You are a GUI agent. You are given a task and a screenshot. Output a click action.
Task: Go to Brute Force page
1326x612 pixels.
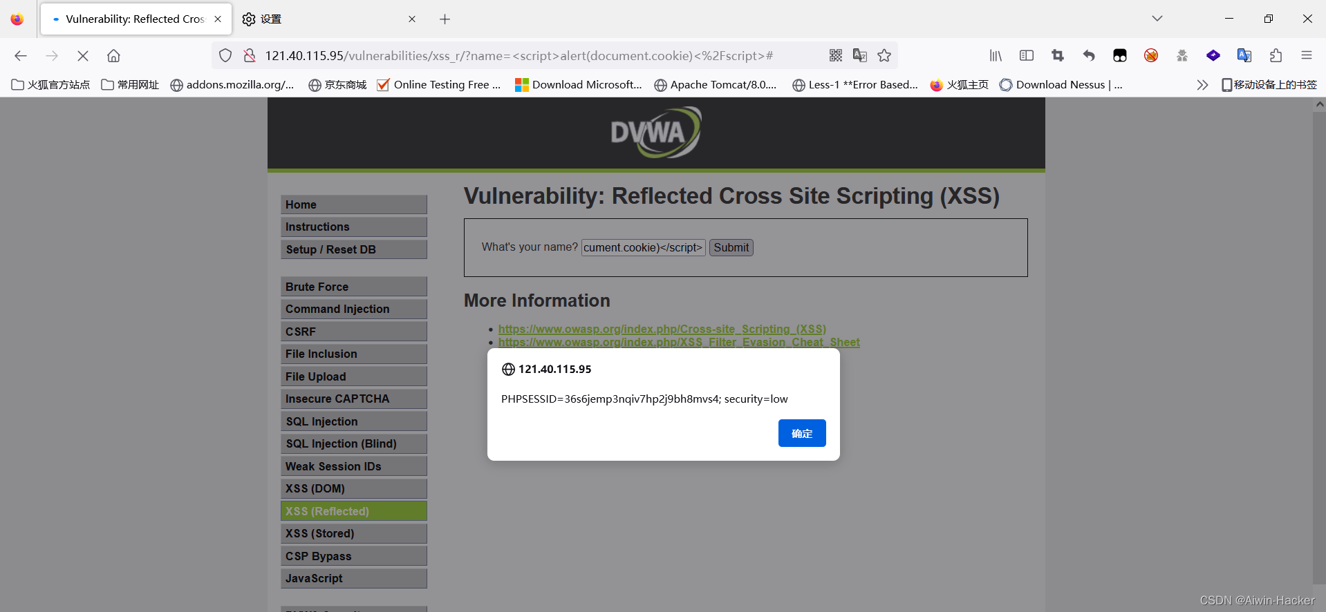[354, 287]
